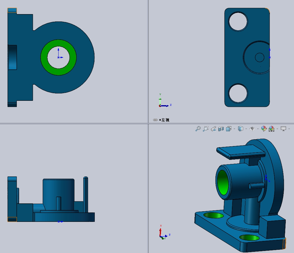
Task: Click the Hide/Show Items eye icon
Action: [x=252, y=129]
